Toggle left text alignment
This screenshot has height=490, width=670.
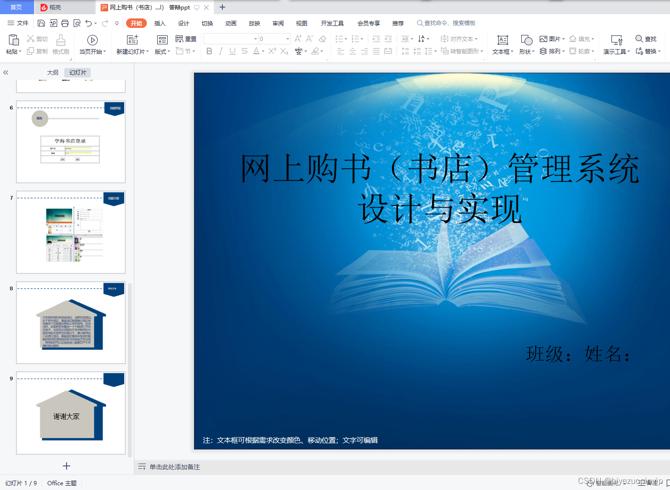(x=341, y=51)
